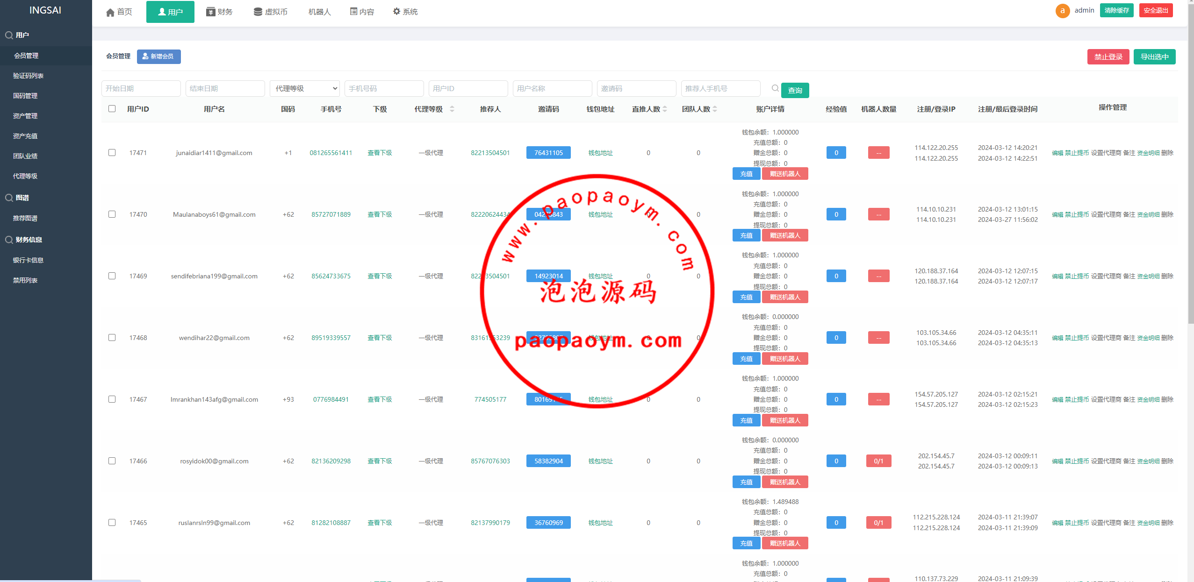Open 推荐图谱 in the sidebar
Image resolution: width=1194 pixels, height=582 pixels.
pyautogui.click(x=25, y=218)
